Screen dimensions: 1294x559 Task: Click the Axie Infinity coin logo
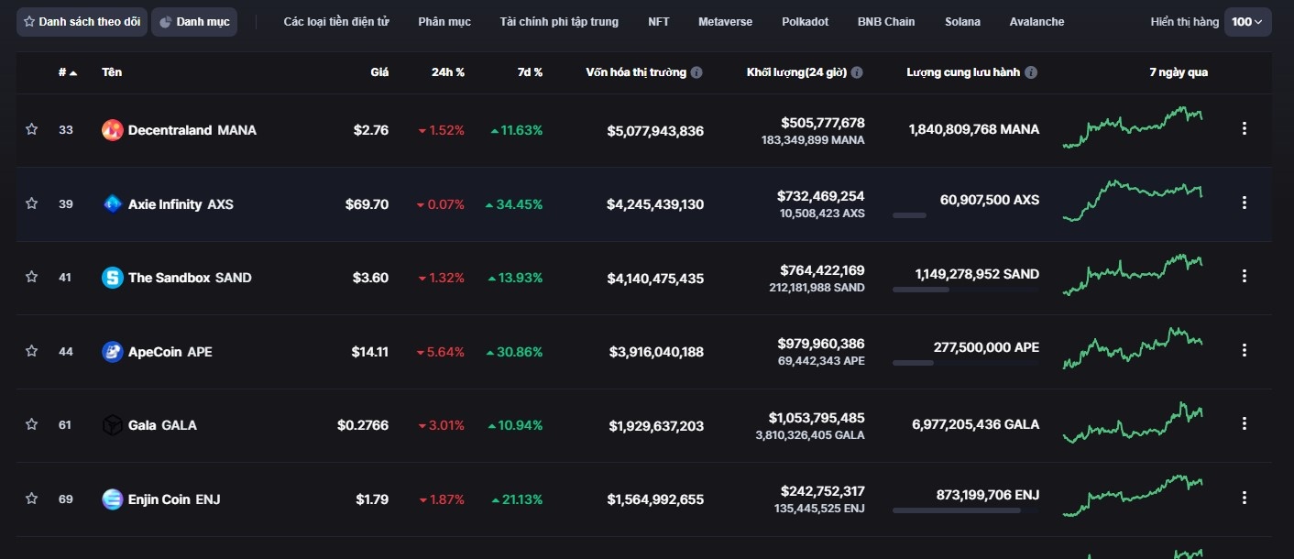(x=112, y=204)
